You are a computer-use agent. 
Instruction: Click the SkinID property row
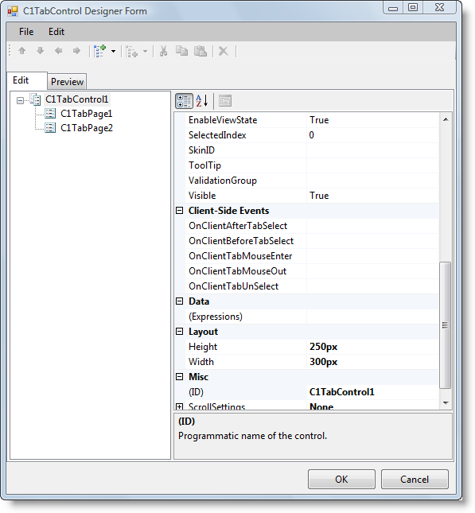coord(312,150)
